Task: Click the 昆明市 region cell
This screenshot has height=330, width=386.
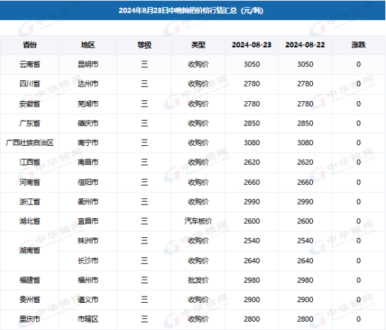Action: coord(88,64)
